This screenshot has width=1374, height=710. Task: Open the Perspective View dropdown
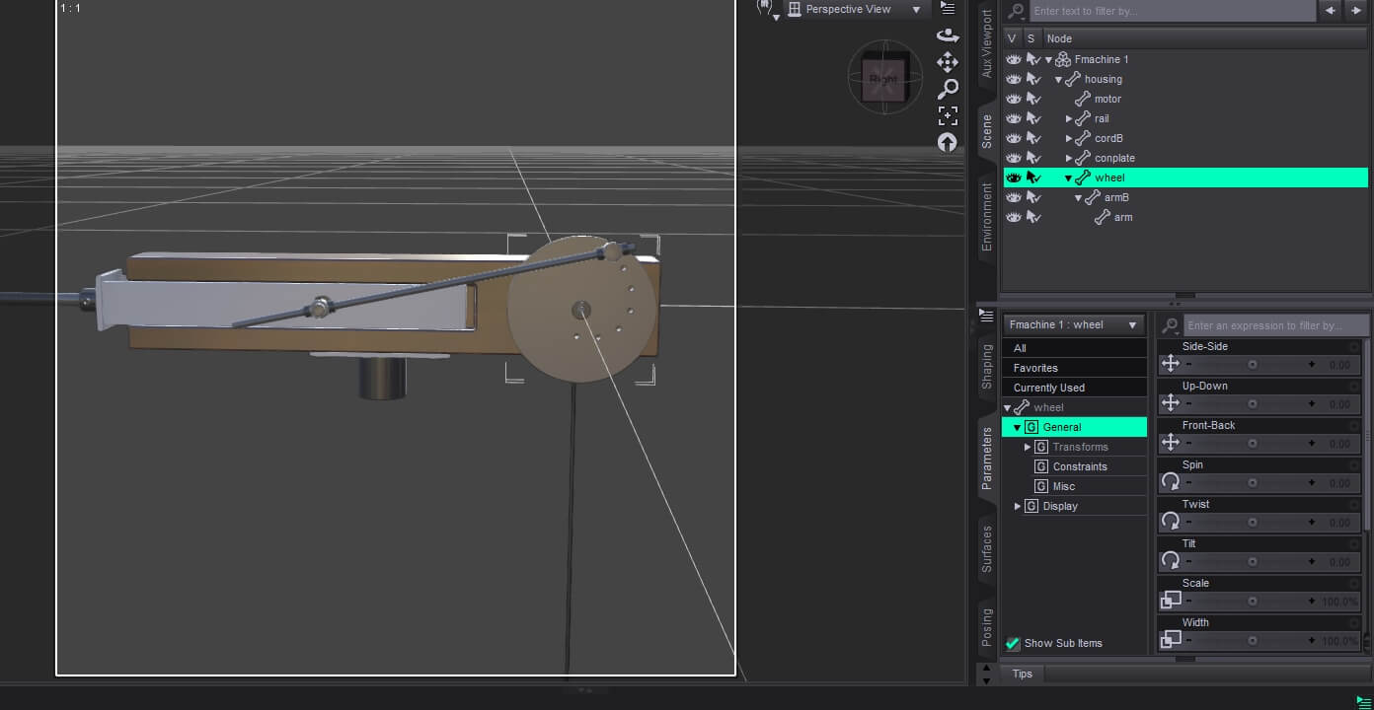pos(858,10)
